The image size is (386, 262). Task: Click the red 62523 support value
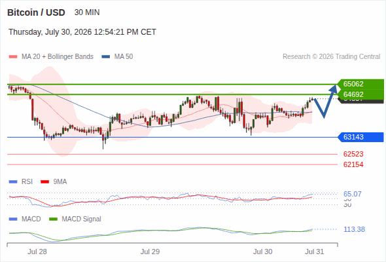(x=353, y=155)
